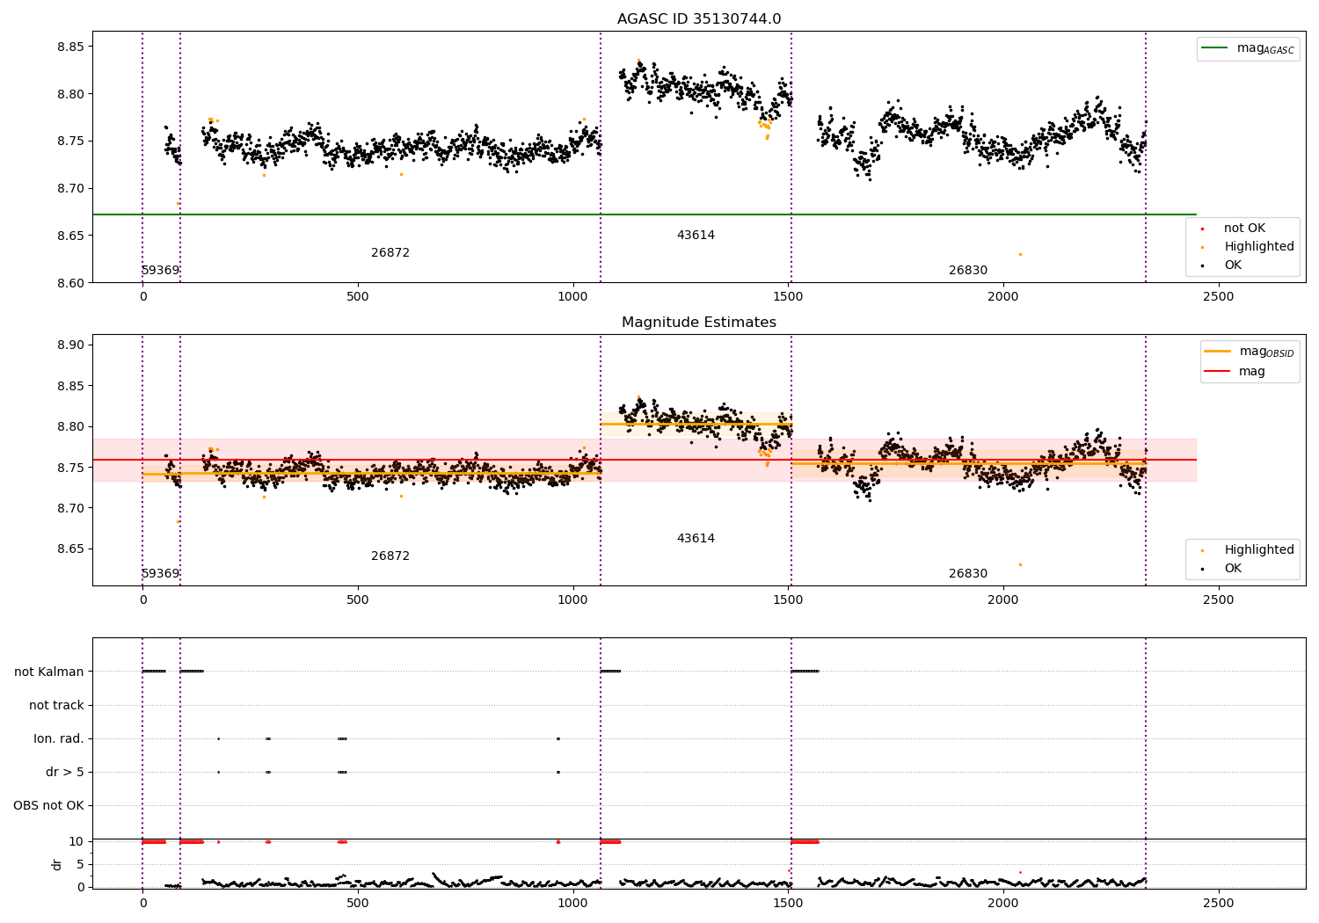Select the Magnitude Estimates subplot title

(699, 323)
